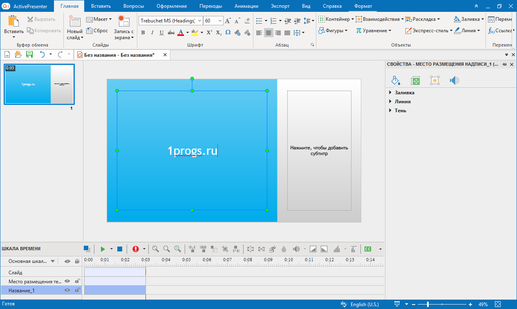Toggle lock on Место размещения track
Image resolution: width=517 pixels, height=309 pixels.
[x=77, y=281]
